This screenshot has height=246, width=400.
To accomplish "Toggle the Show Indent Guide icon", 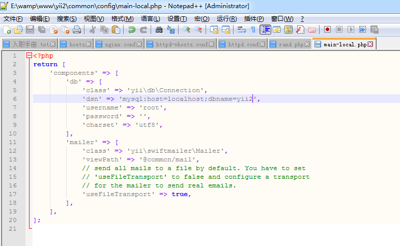I will point(265,30).
